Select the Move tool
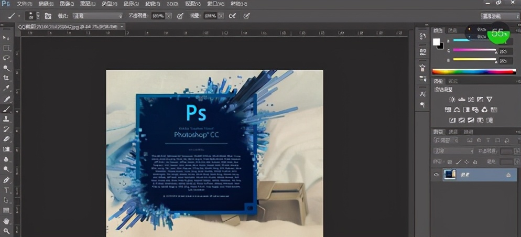Screen dimensions: 521x237 6,38
